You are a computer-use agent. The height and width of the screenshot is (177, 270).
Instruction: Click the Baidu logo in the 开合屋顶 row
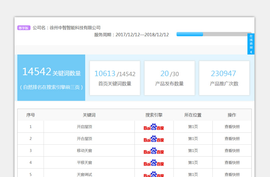tap(154, 139)
